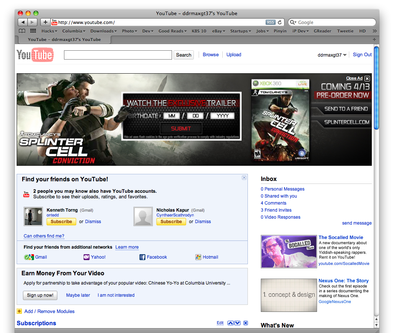Image resolution: width=394 pixels, height=333 pixels.
Task: Open the Startups bookmarks folder
Action: 241,31
